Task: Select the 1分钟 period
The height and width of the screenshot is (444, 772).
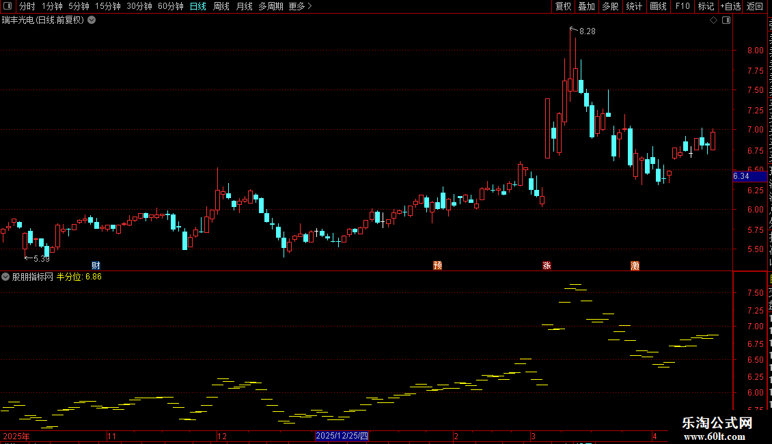Action: (52, 6)
